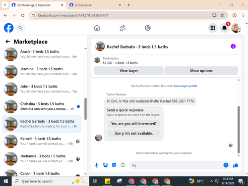Open the Groups icon in top navigation
Image resolution: width=248 pixels, height=186 pixels.
click(148, 28)
